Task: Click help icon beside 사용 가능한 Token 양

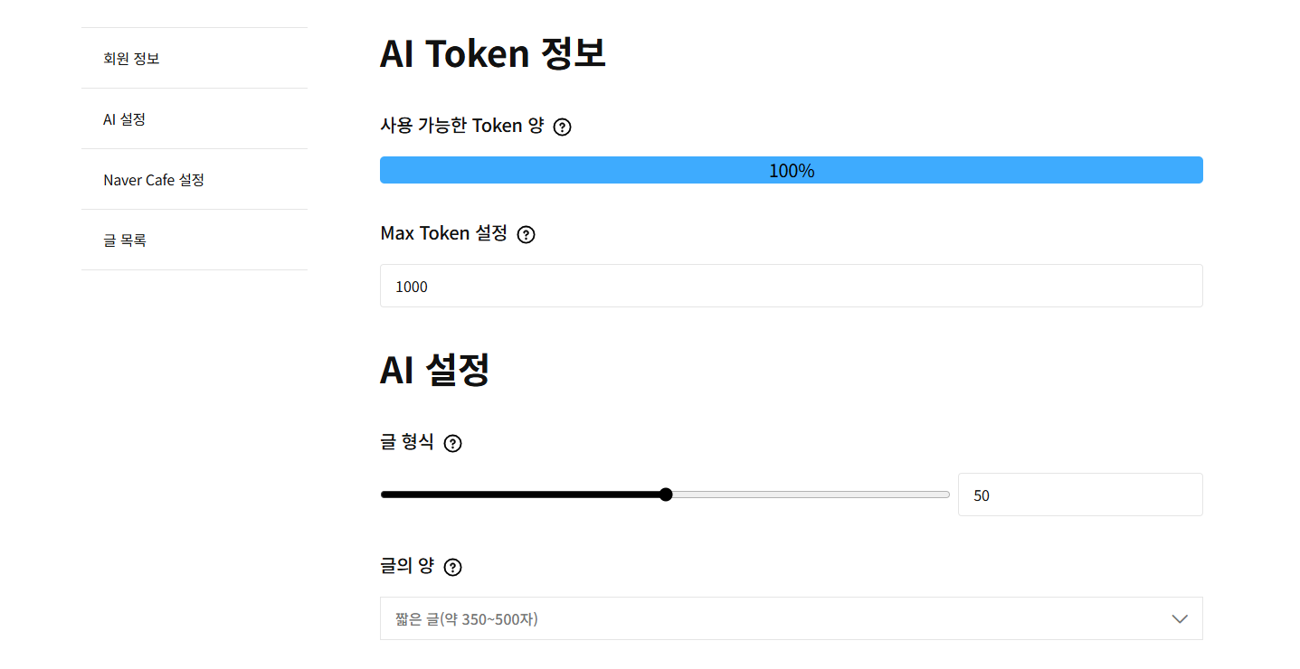Action: point(562,127)
